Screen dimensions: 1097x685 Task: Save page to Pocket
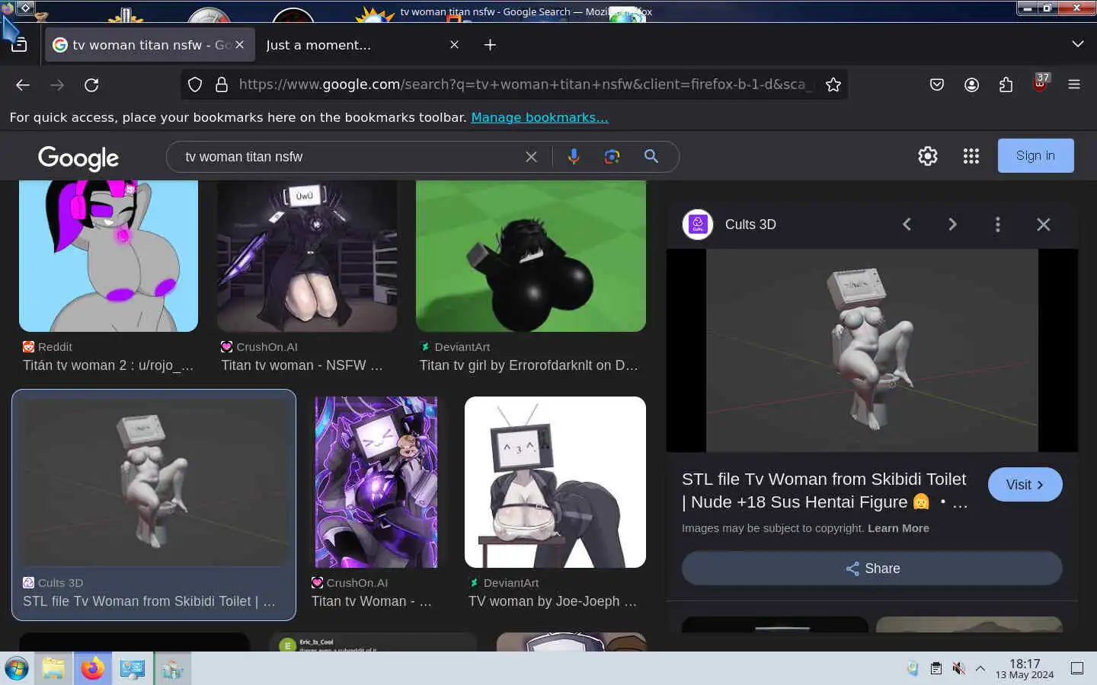click(x=937, y=84)
